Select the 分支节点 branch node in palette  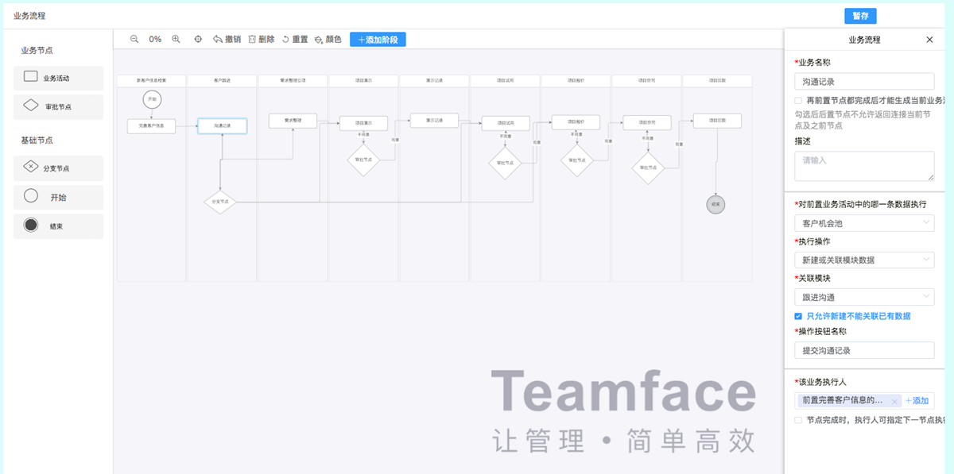[x=59, y=168]
